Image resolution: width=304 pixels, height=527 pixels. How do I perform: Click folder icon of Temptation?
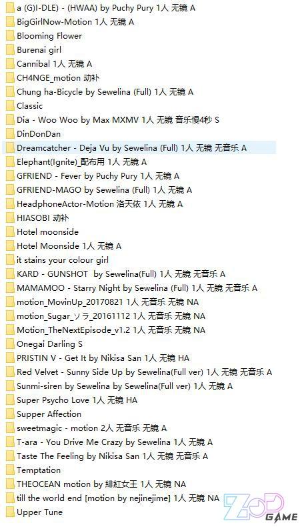pos(10,470)
